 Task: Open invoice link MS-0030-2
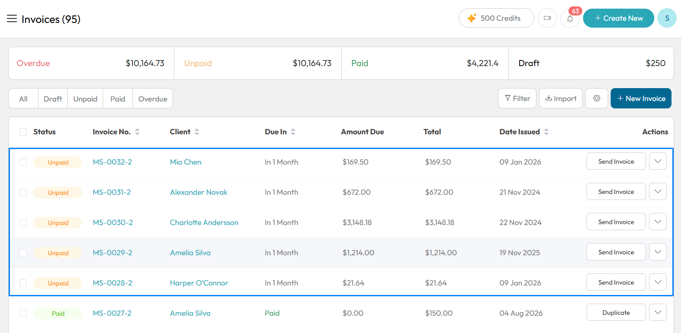(113, 222)
